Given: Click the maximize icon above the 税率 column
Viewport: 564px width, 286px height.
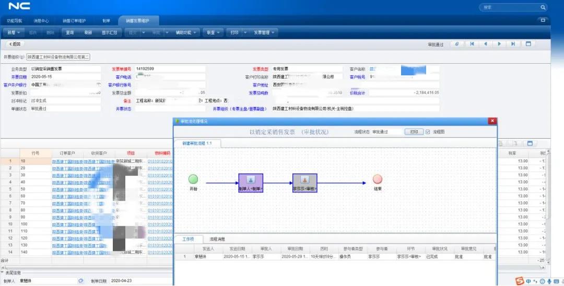Looking at the screenshot, I should pos(530,143).
